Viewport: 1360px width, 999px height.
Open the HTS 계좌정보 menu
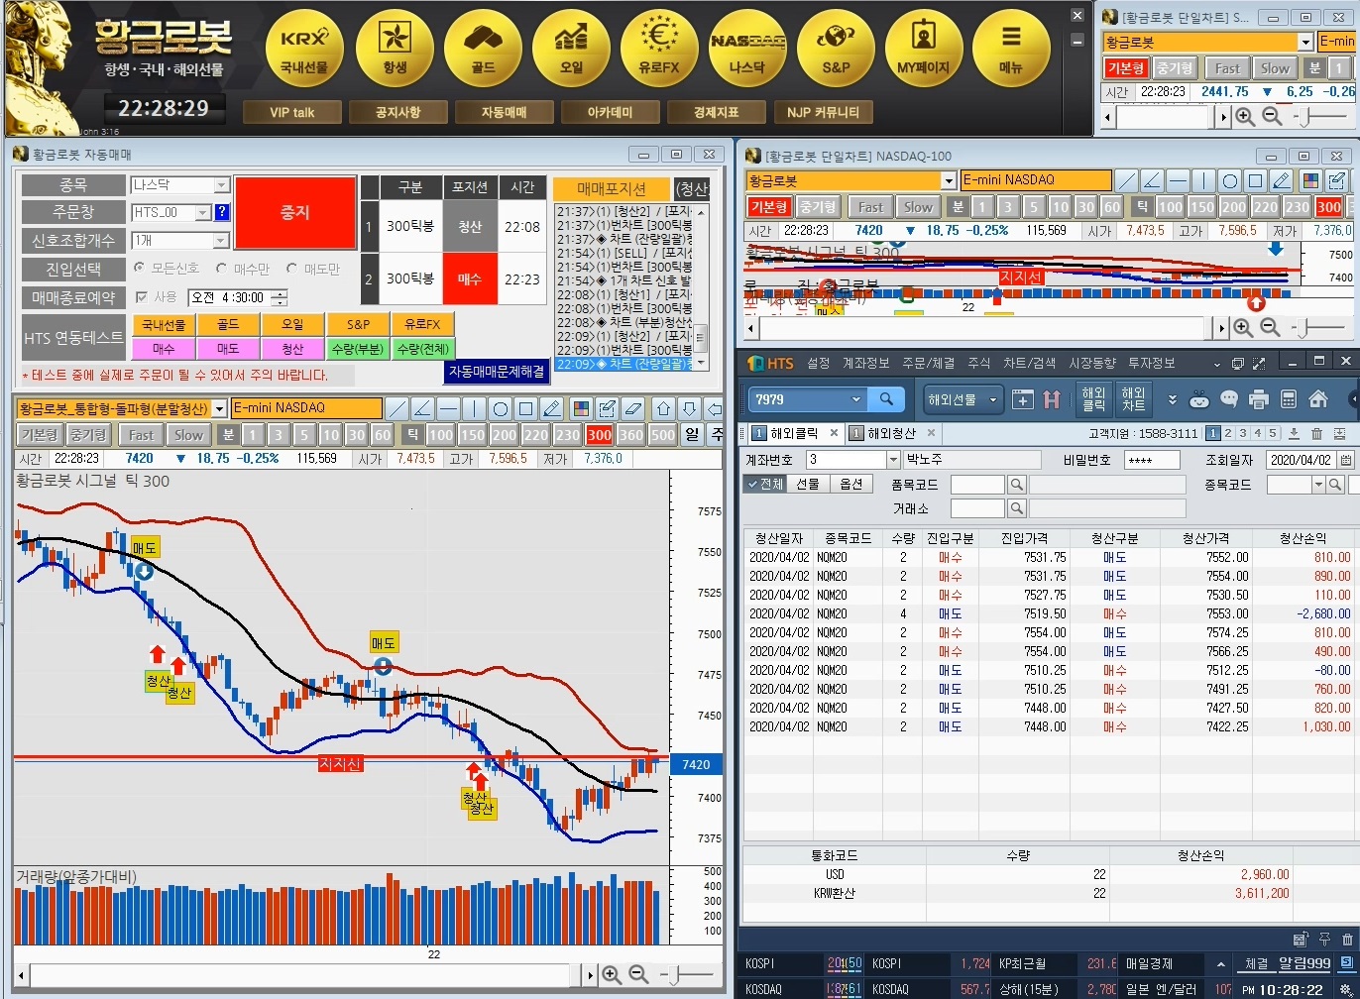(x=865, y=364)
